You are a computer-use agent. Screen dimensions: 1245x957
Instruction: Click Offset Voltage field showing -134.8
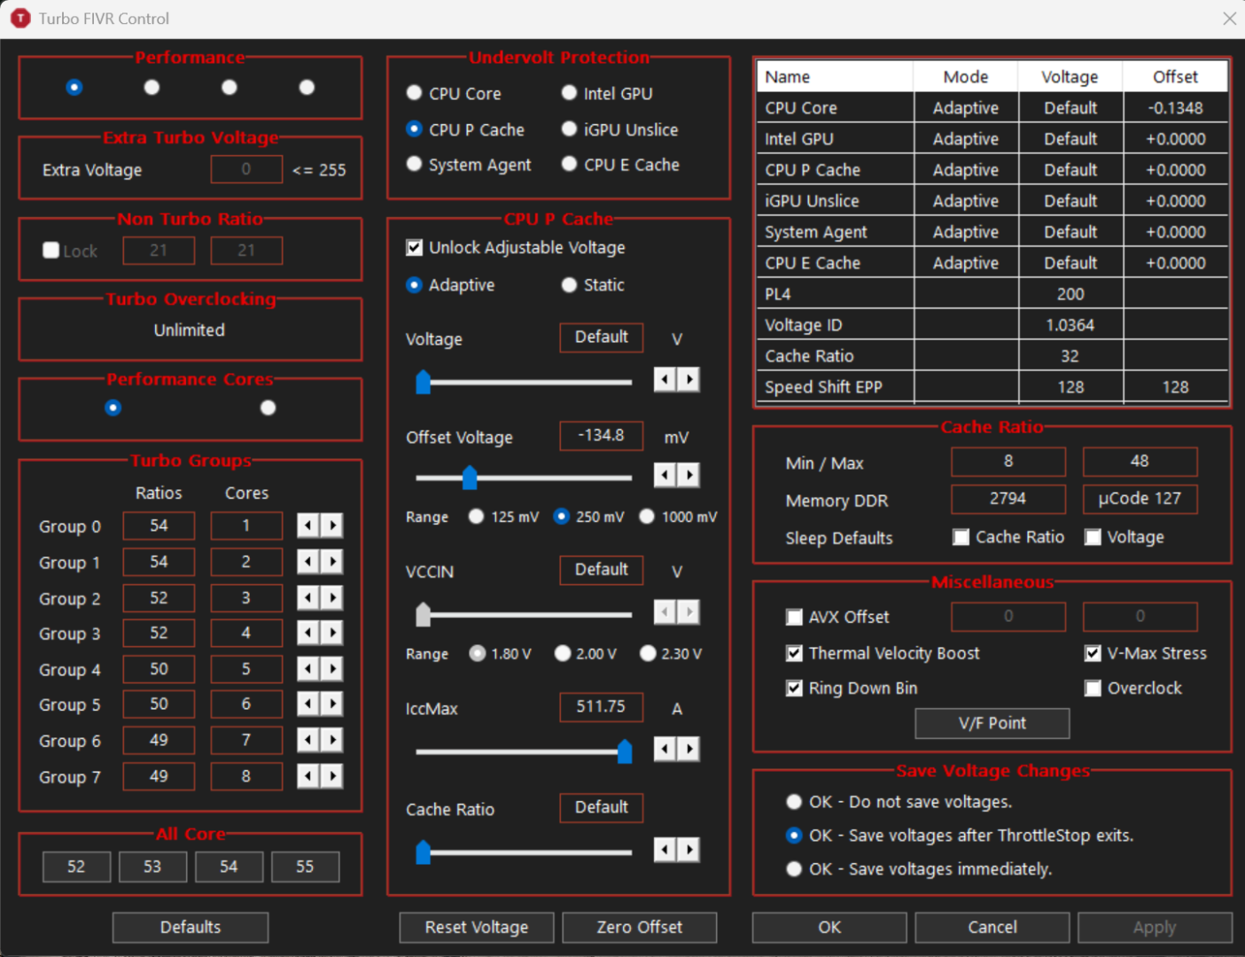pyautogui.click(x=602, y=435)
